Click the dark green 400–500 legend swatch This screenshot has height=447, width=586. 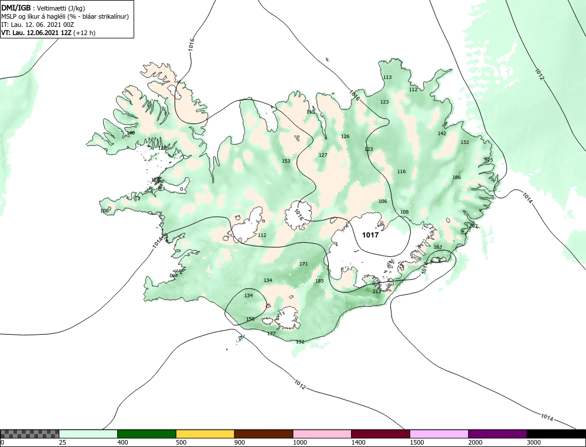coord(146,434)
